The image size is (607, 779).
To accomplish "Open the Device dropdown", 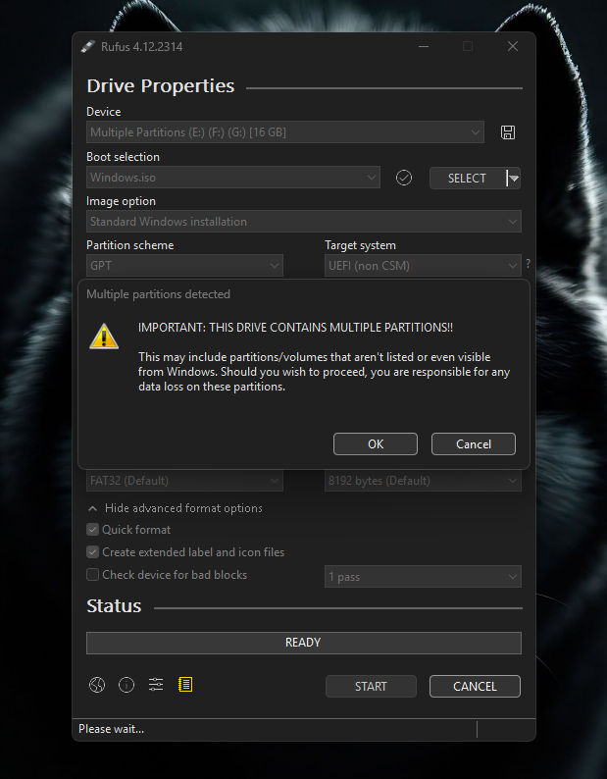I will [x=285, y=132].
